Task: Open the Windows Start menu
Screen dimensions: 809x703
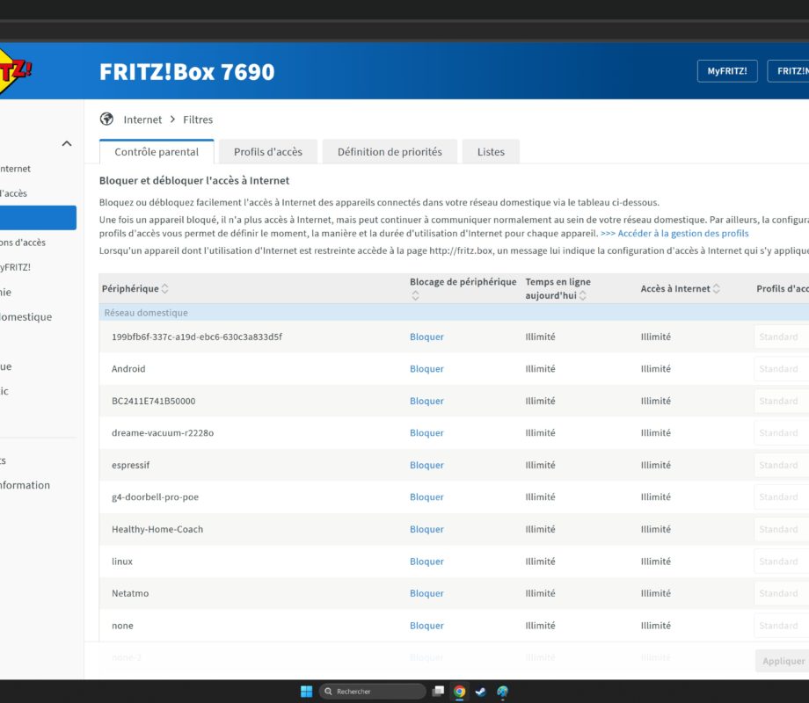Action: point(307,692)
